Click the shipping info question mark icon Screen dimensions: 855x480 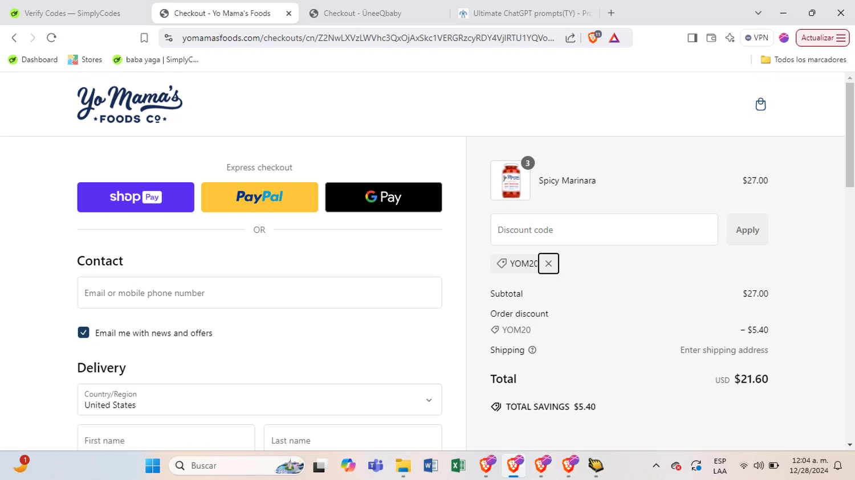[532, 350]
